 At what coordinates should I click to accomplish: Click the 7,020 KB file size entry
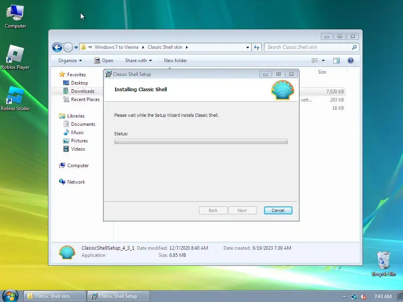335,91
